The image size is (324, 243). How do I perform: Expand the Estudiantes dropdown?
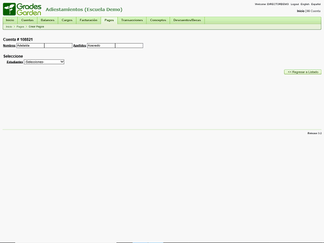(x=44, y=62)
